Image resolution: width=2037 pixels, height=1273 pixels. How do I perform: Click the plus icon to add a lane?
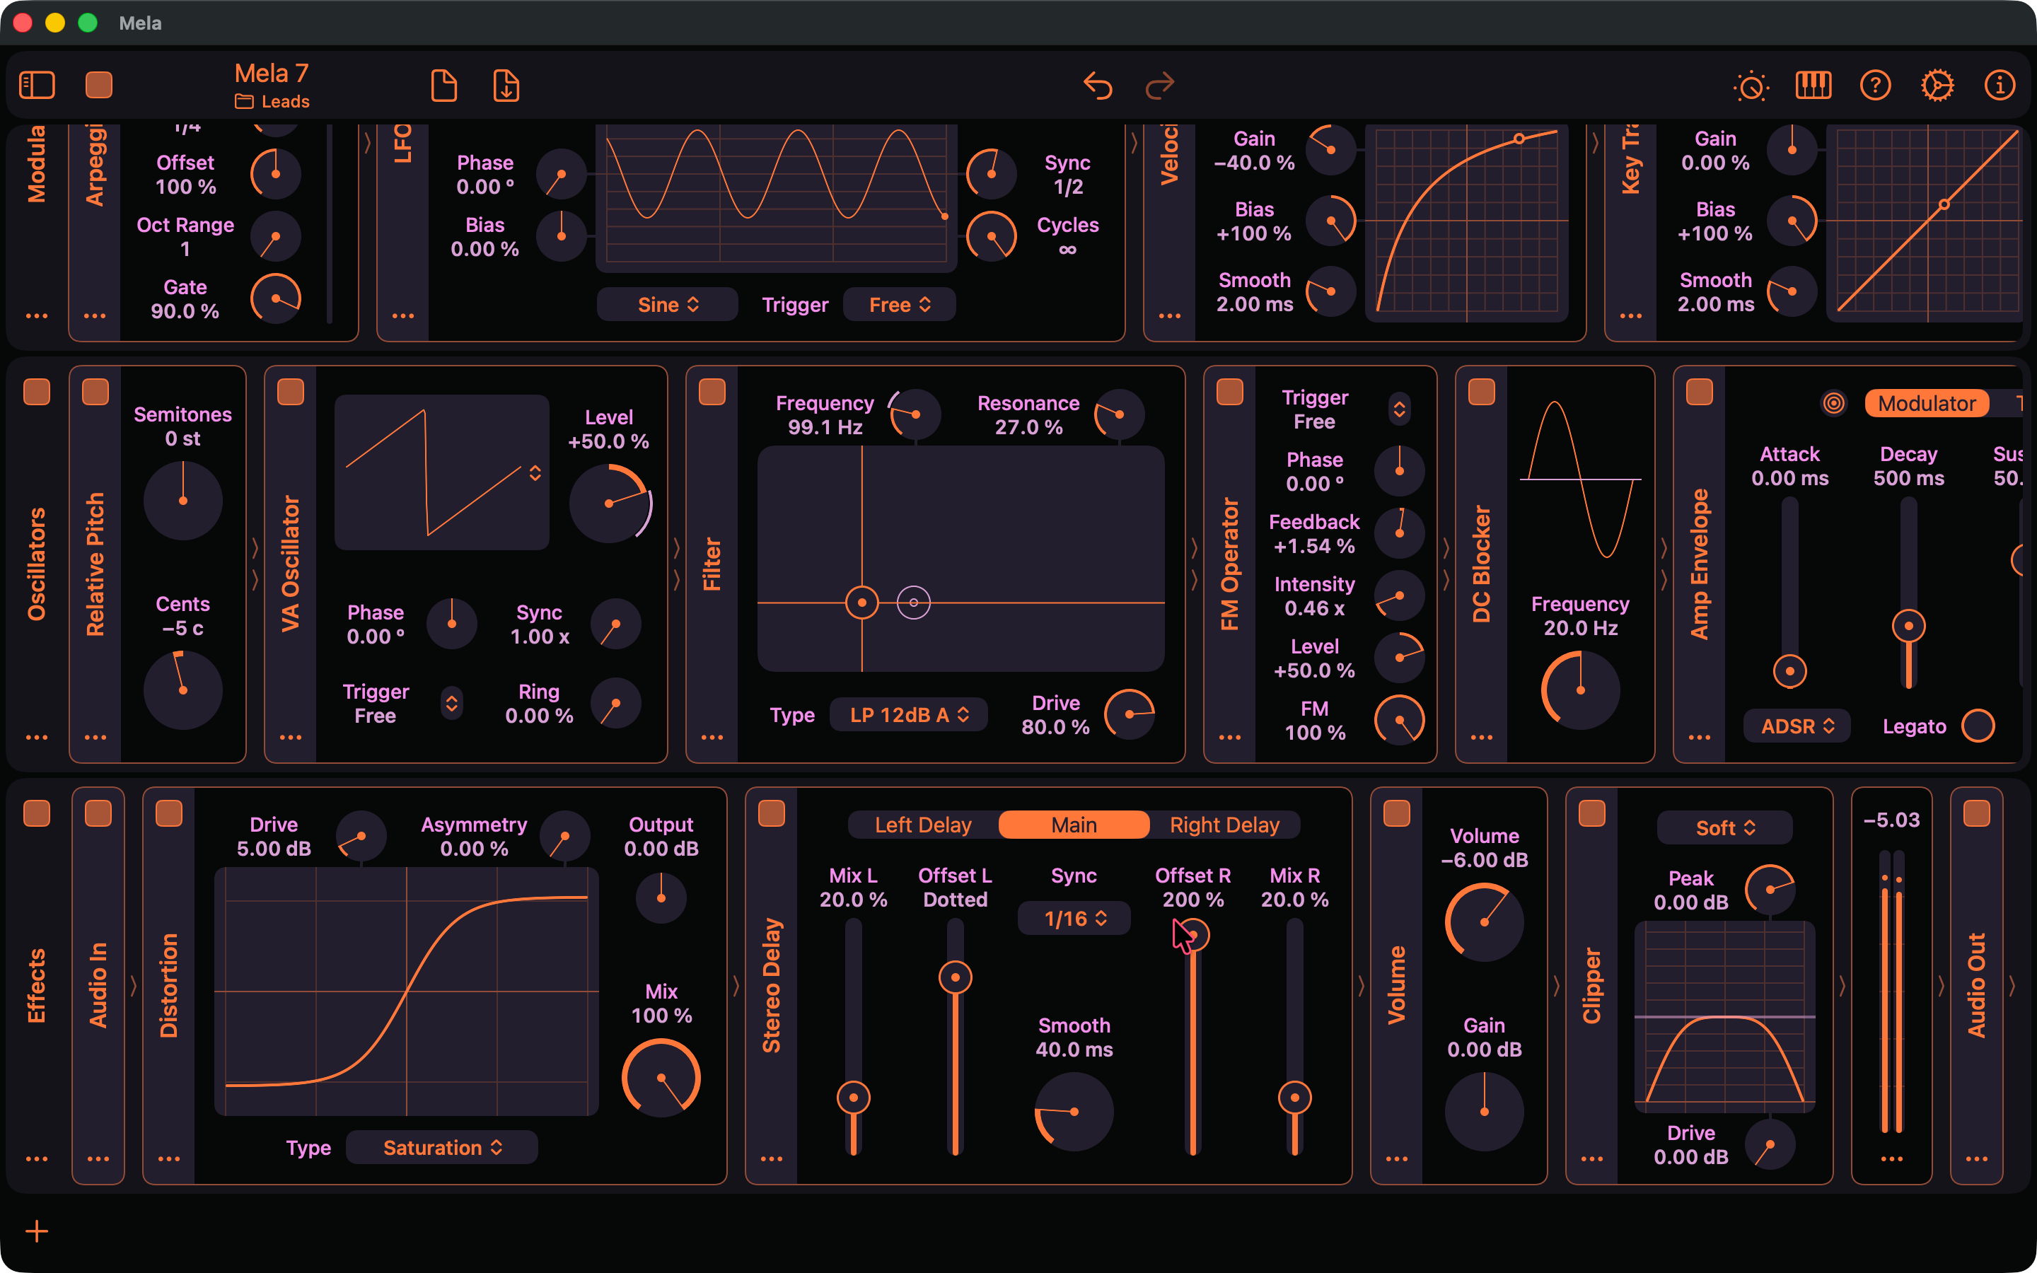click(x=37, y=1232)
